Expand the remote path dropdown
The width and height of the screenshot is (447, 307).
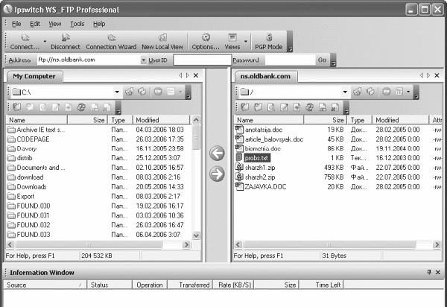point(345,92)
